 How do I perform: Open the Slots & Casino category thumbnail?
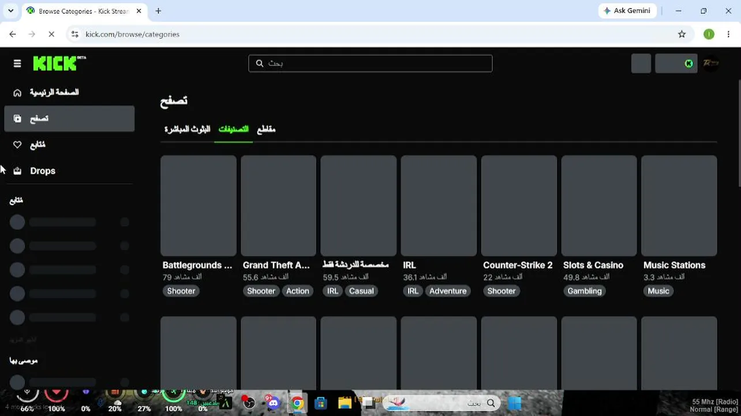(x=599, y=206)
